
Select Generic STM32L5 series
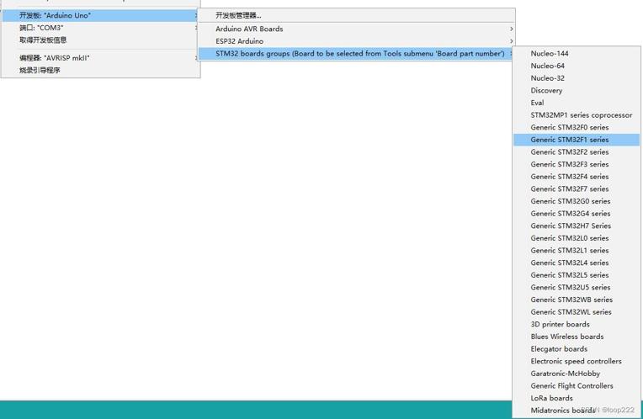[x=577, y=275]
